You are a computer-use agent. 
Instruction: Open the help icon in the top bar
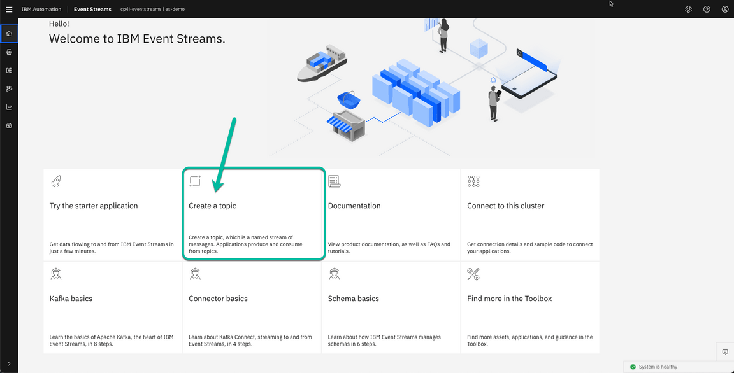pos(707,9)
